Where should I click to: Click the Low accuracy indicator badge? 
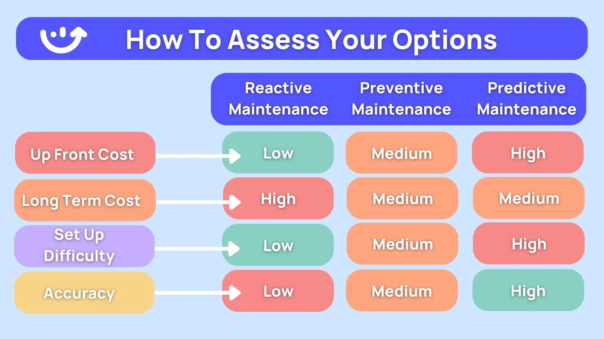click(278, 292)
